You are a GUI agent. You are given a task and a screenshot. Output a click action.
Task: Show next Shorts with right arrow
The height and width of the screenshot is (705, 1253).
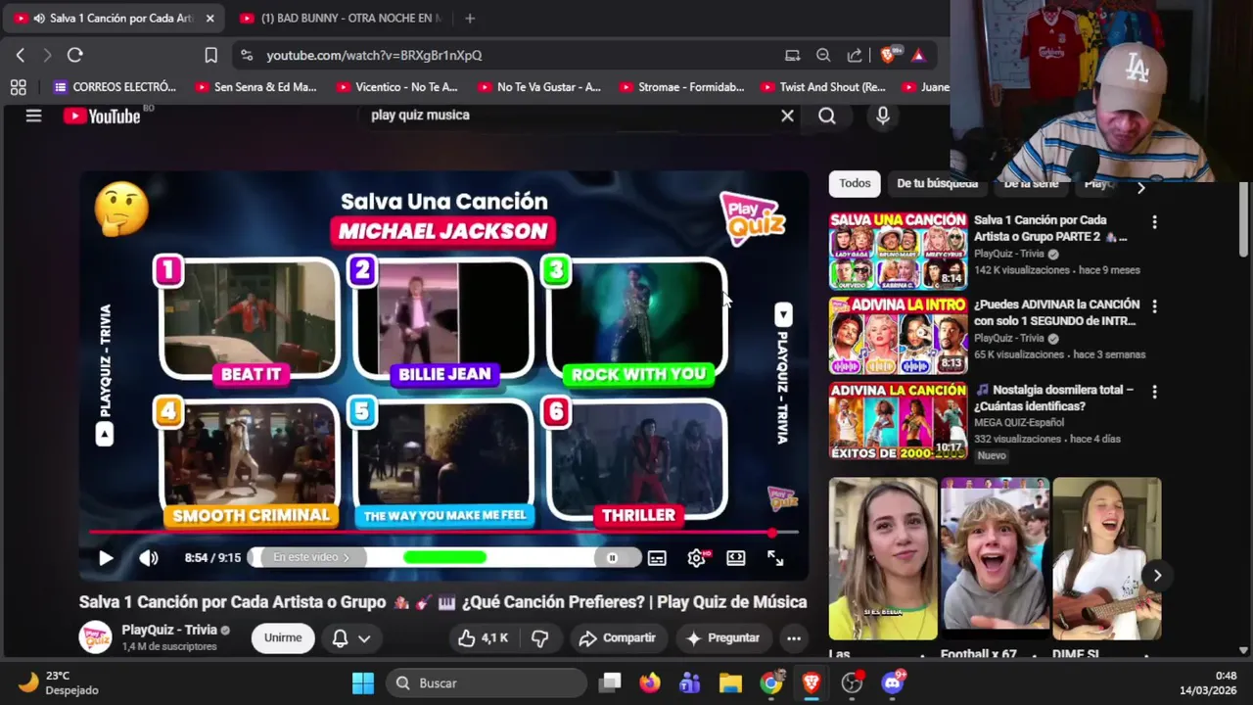(1157, 576)
